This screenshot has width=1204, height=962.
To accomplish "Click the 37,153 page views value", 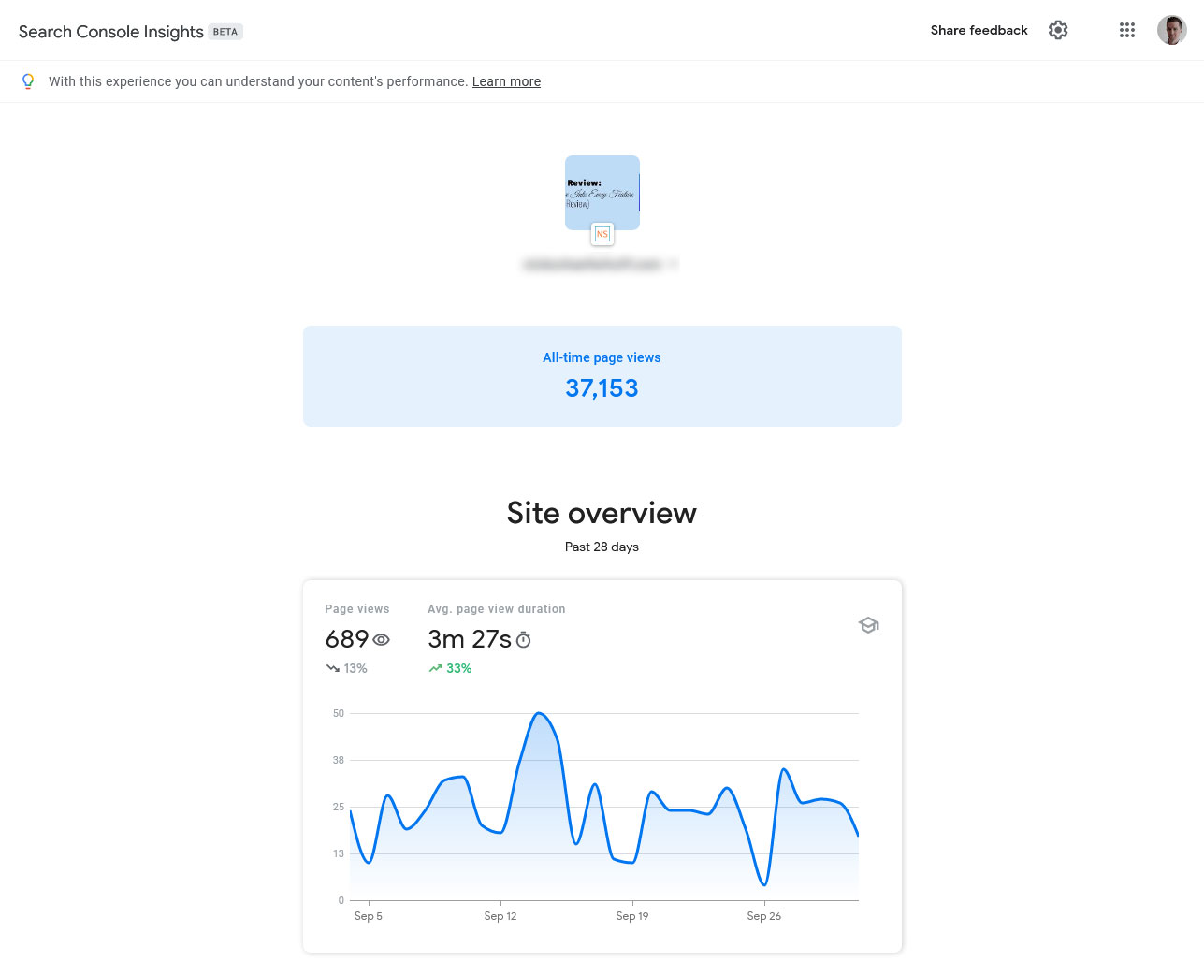I will pyautogui.click(x=602, y=388).
